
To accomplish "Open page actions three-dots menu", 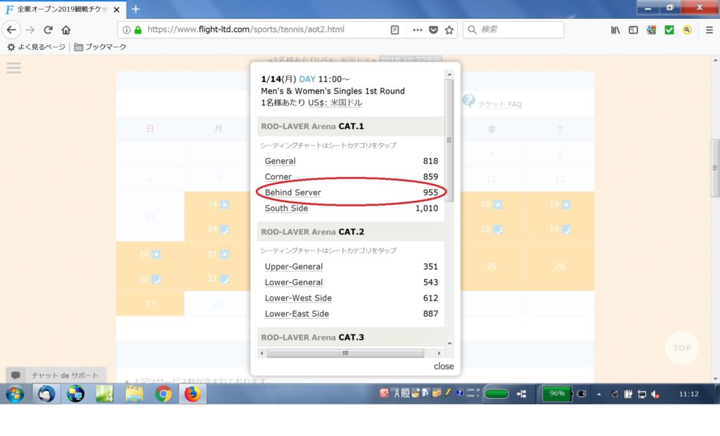I will [417, 29].
